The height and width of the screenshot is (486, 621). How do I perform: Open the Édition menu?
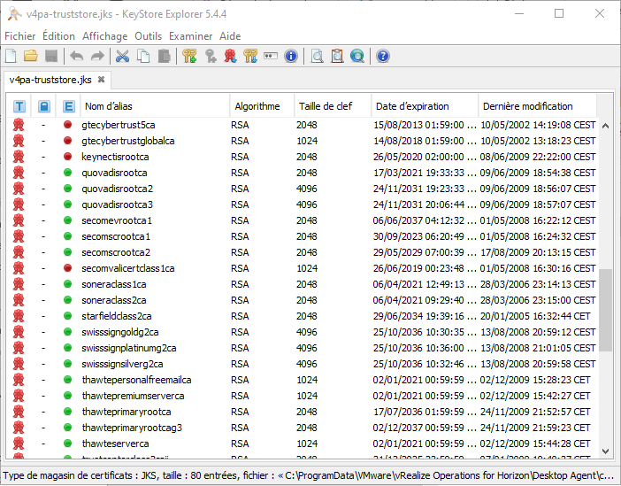point(59,36)
